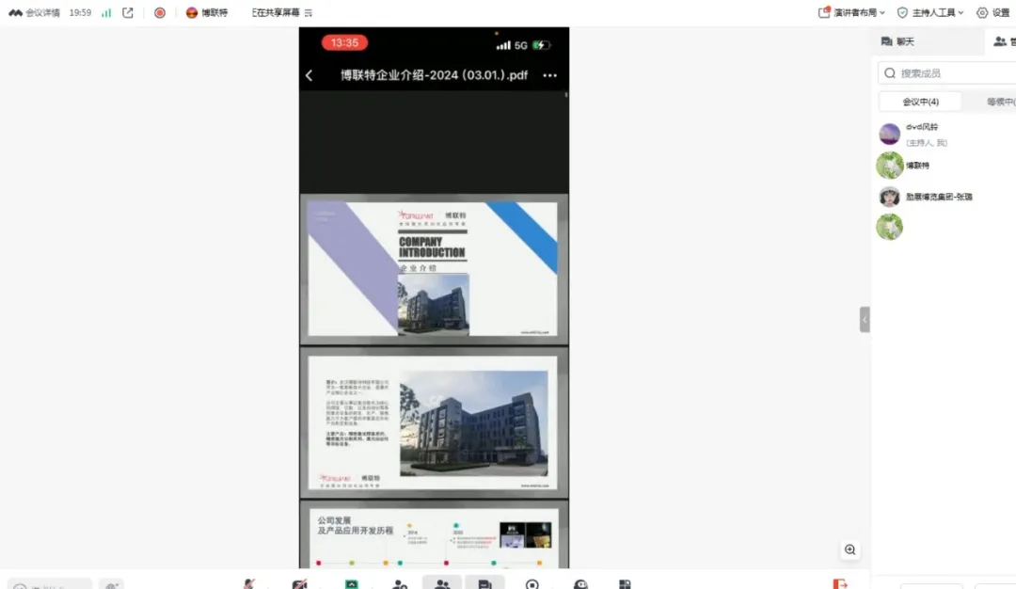Click the PDF title 博联特企业介绍-2024 on phone
The height and width of the screenshot is (589, 1016).
[x=434, y=75]
